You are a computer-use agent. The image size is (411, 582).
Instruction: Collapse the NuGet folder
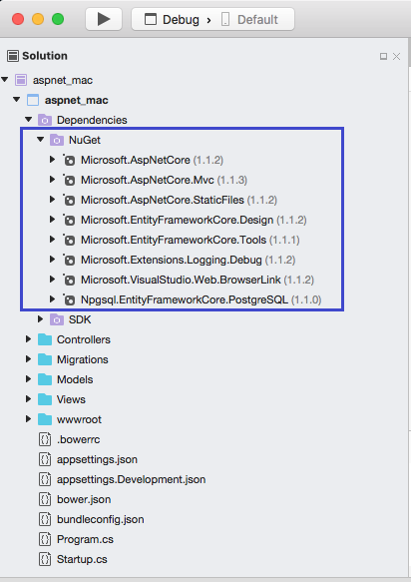tap(41, 140)
